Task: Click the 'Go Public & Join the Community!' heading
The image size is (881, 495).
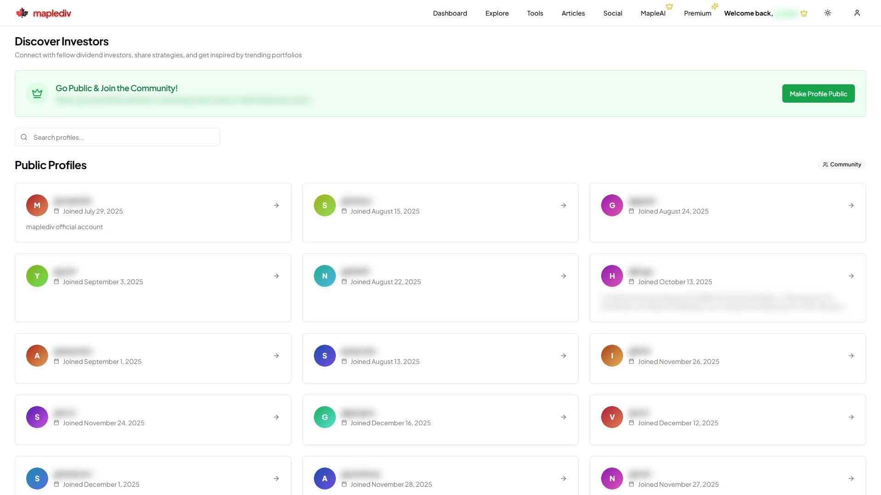Action: click(117, 88)
